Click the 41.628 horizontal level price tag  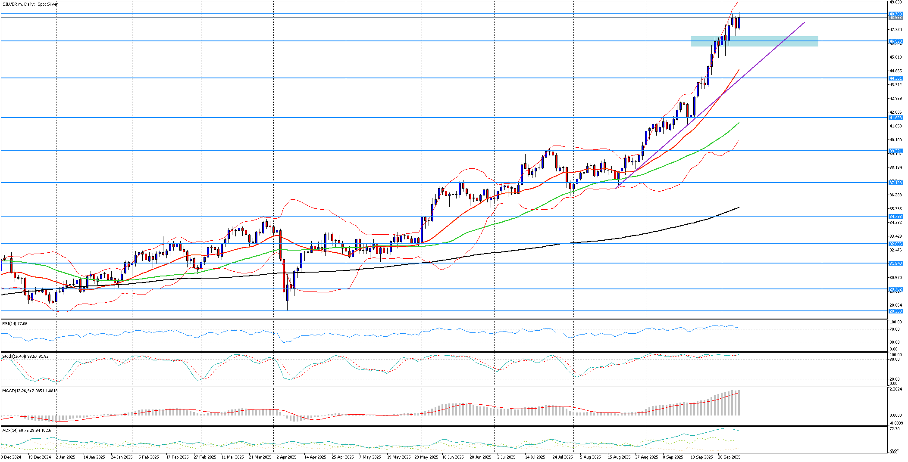click(895, 118)
